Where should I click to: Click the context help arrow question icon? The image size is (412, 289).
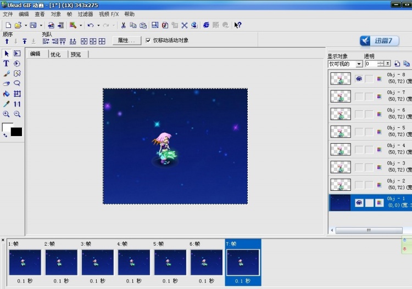238,25
